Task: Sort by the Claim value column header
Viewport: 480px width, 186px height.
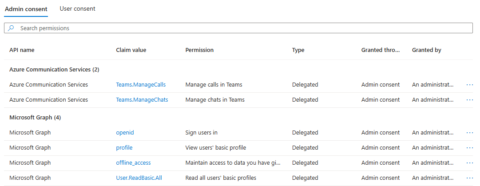Action: pos(131,50)
